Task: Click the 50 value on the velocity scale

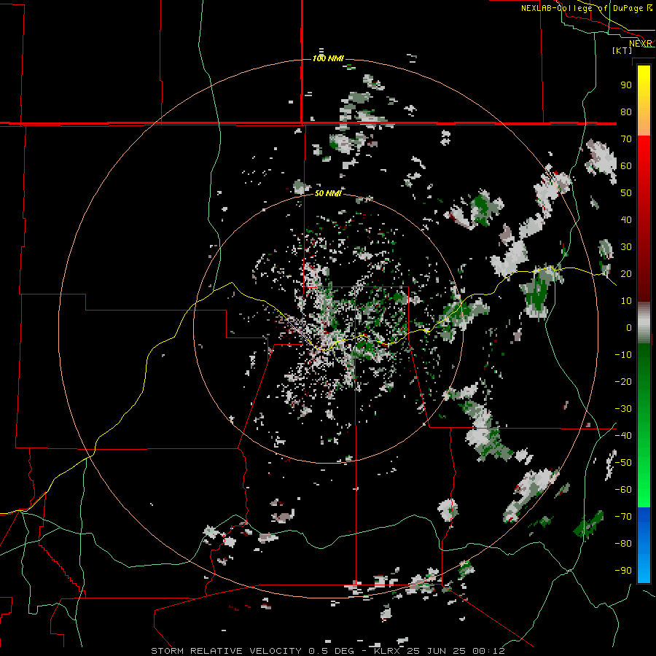Action: click(626, 193)
